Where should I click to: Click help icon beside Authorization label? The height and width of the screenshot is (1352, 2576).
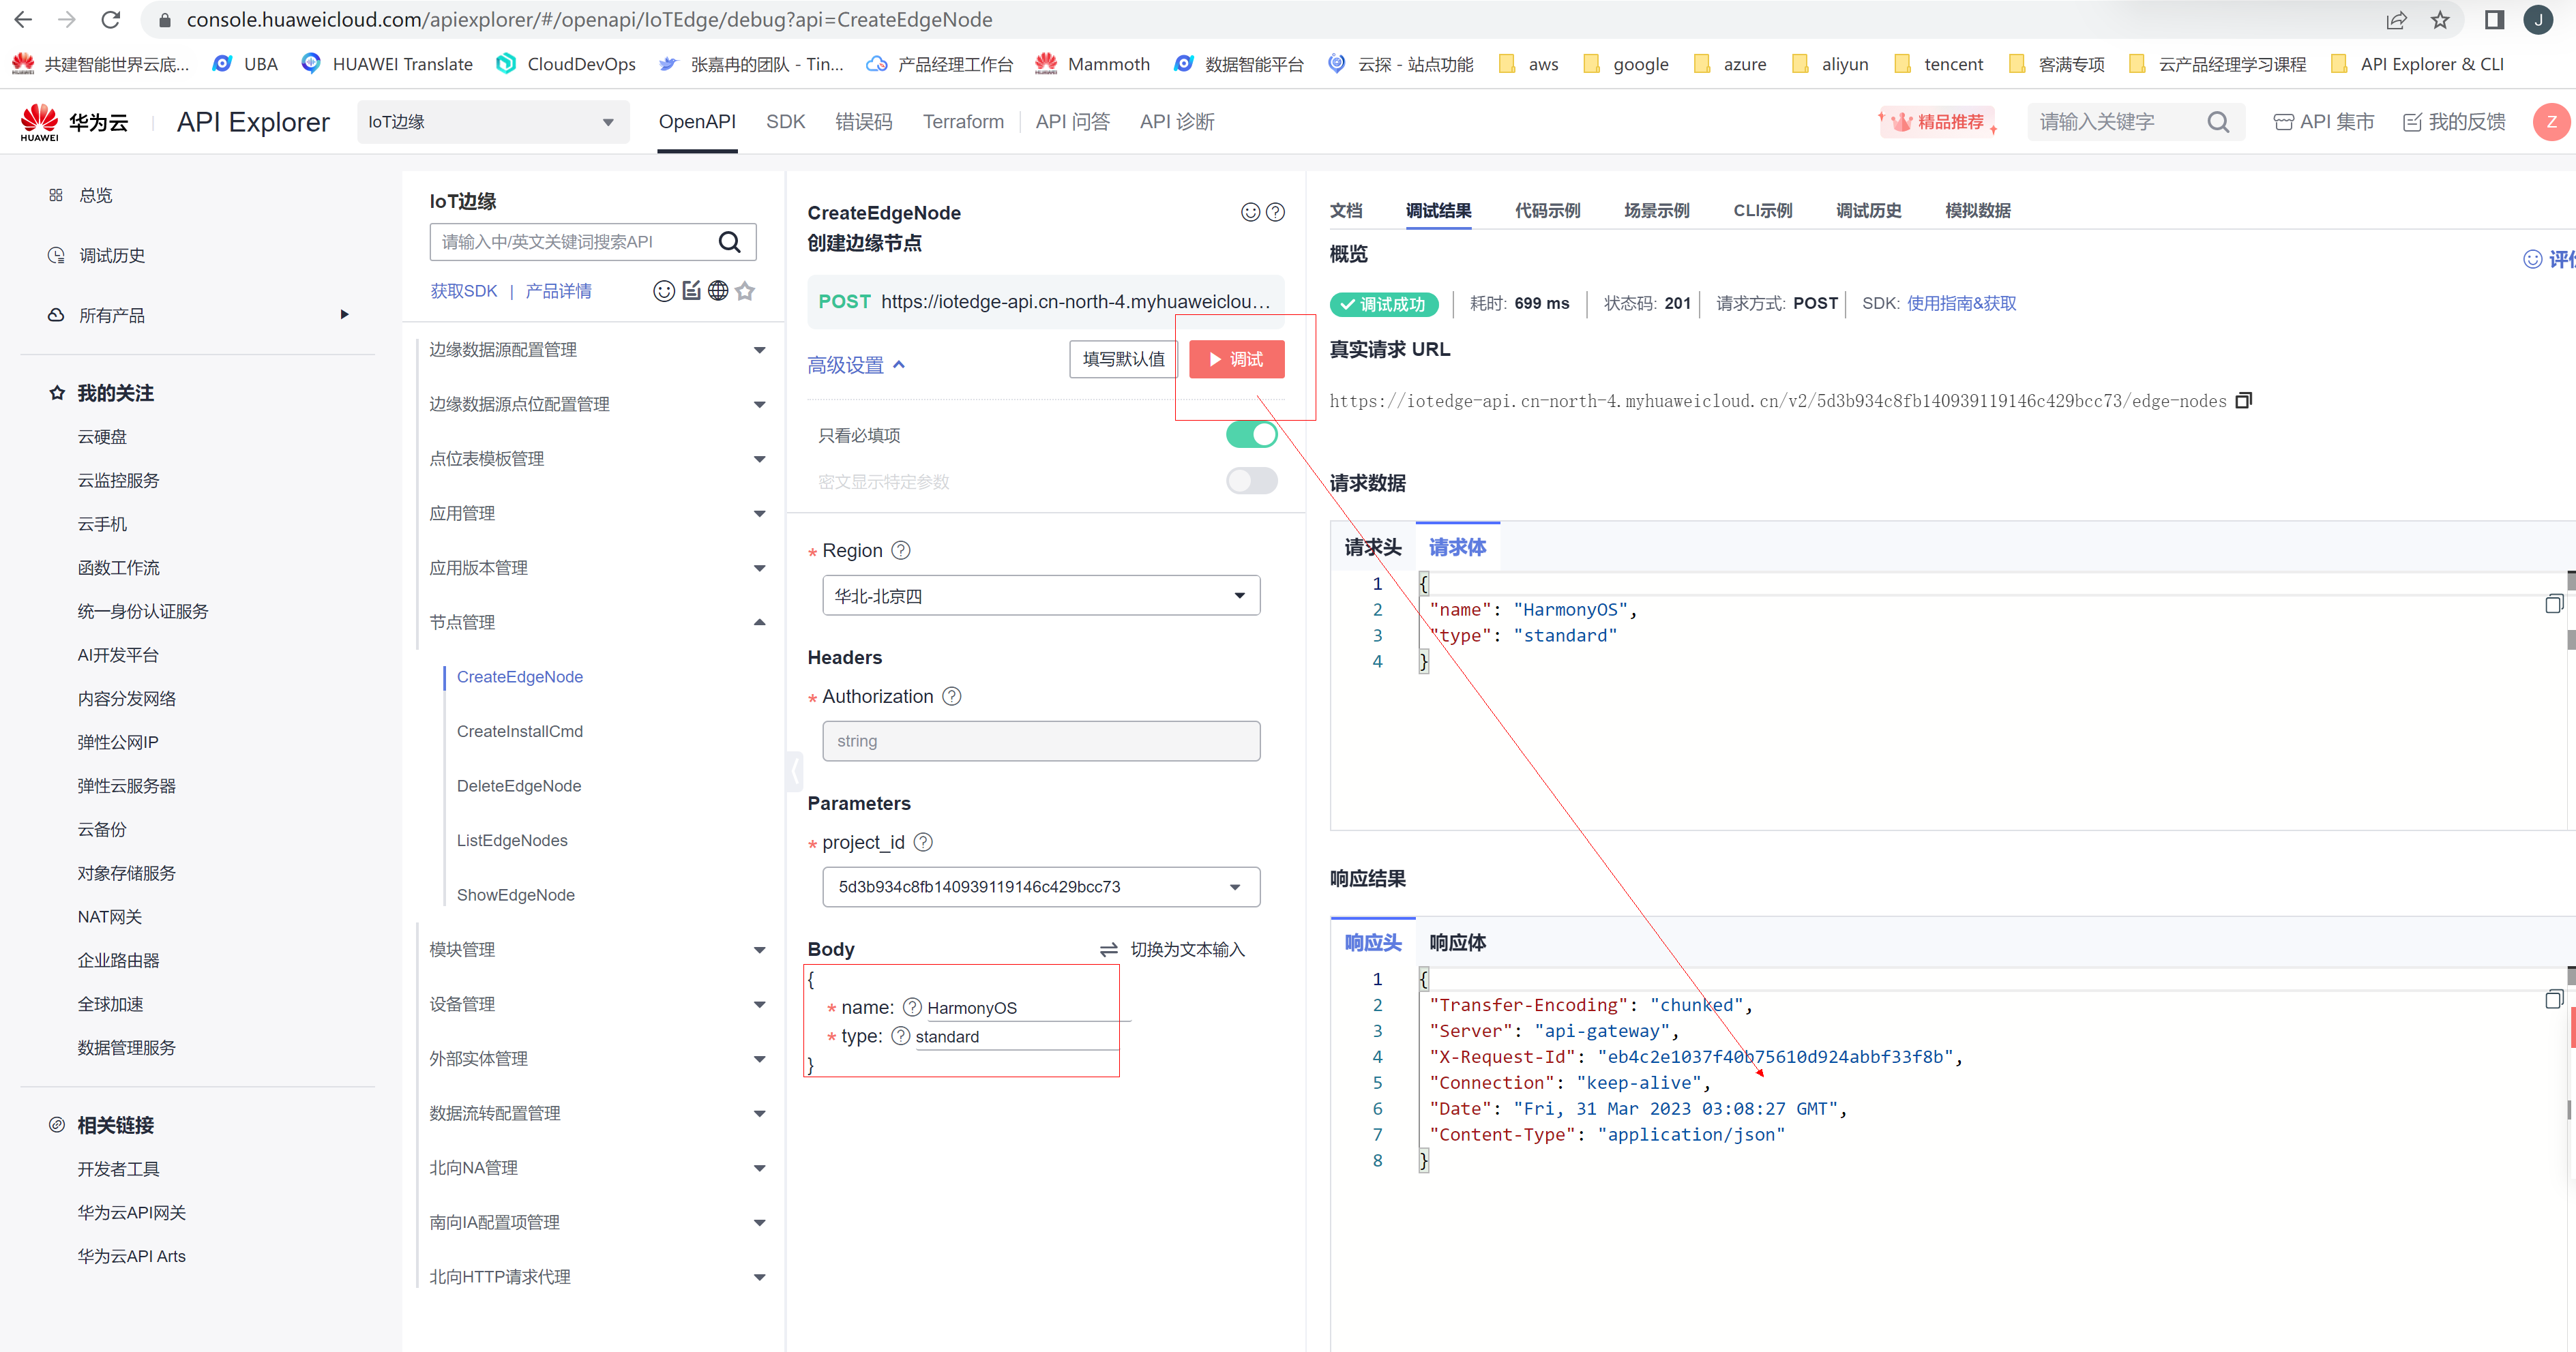[x=952, y=696]
